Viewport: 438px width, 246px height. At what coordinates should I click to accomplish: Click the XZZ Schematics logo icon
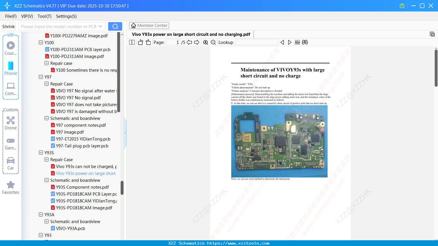coord(7,6)
